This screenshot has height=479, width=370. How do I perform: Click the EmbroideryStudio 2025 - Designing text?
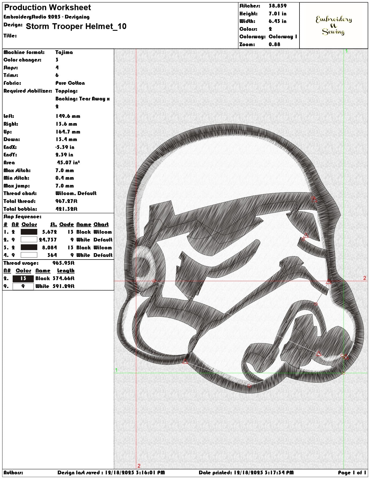[46, 17]
